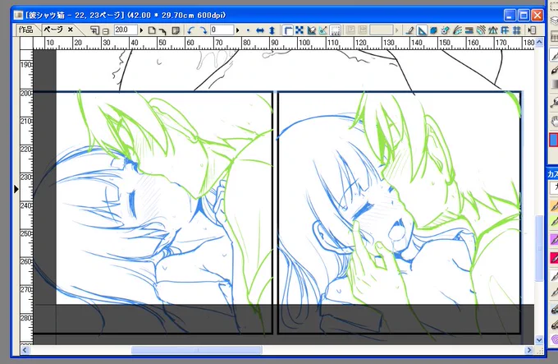Rotate the canvas clockwise

(x=204, y=30)
